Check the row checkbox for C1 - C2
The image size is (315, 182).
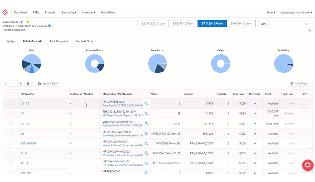(x=11, y=103)
